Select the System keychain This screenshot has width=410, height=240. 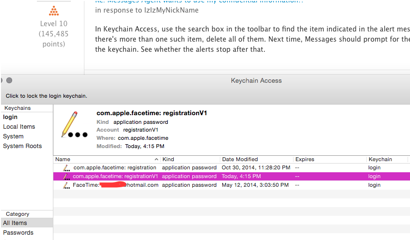pos(13,136)
